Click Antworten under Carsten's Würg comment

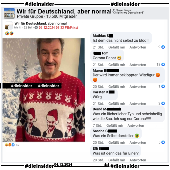pos(138,104)
